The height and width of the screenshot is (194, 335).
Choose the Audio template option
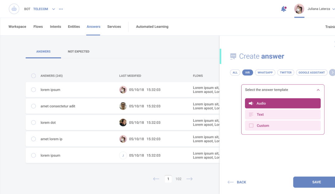pos(283,103)
